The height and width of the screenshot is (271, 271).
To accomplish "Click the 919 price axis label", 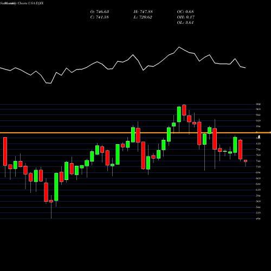I will (x=259, y=121).
